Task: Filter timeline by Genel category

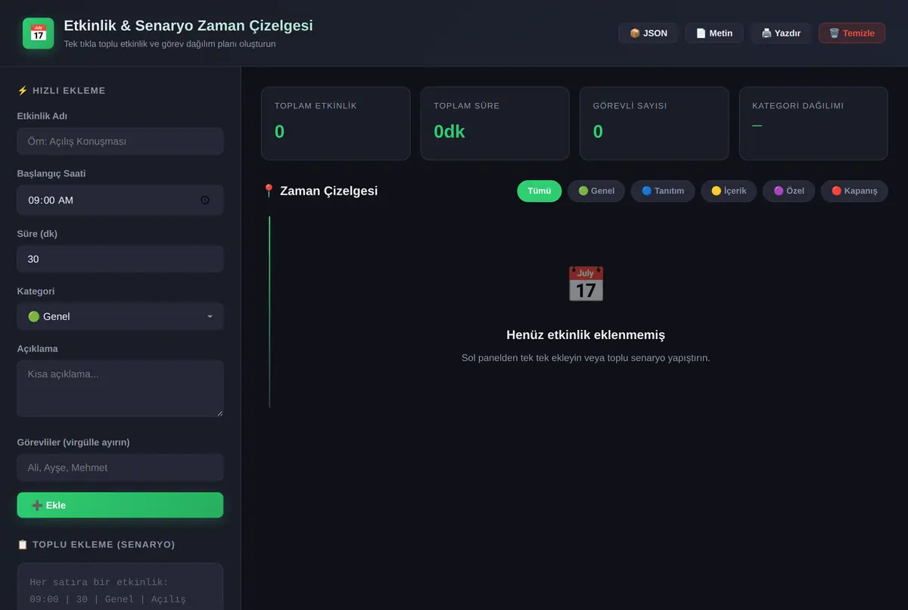Action: pos(596,191)
